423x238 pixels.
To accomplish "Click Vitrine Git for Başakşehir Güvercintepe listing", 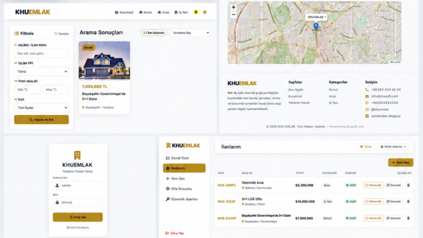I will 373,218.
